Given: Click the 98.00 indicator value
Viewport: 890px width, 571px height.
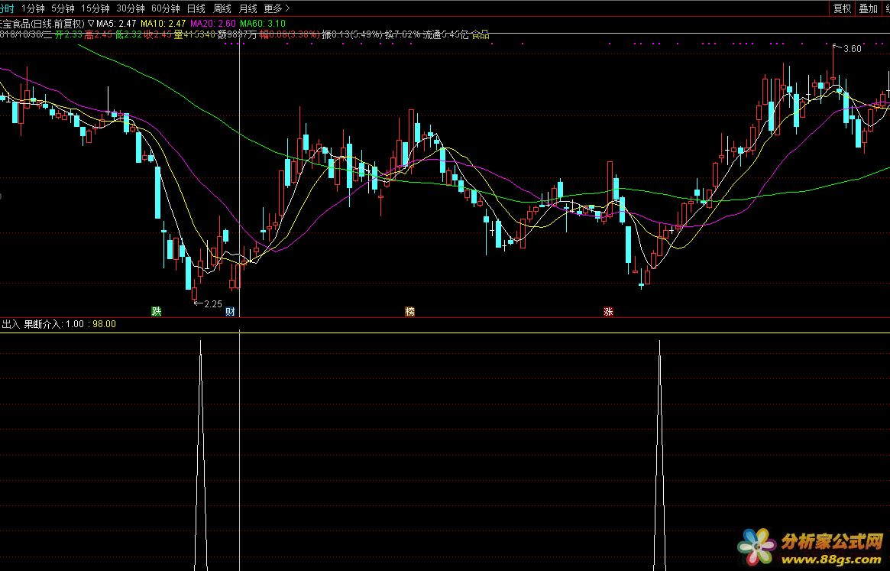Looking at the screenshot, I should (105, 324).
